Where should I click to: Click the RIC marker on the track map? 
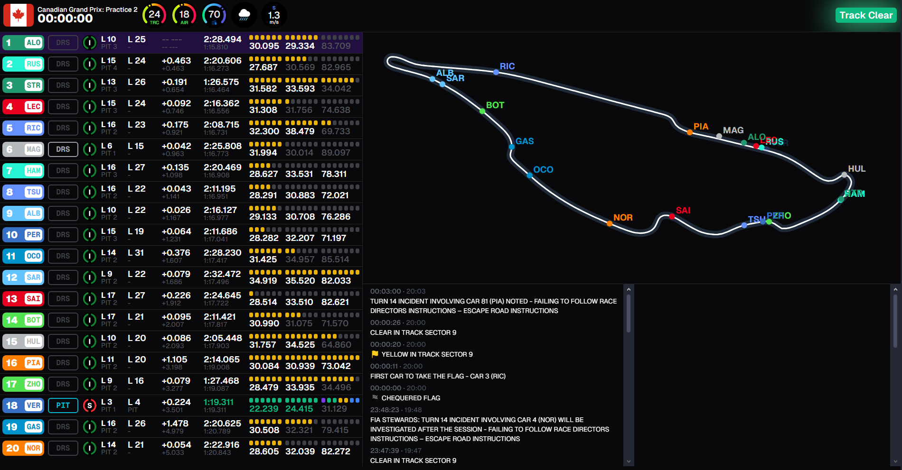(496, 72)
